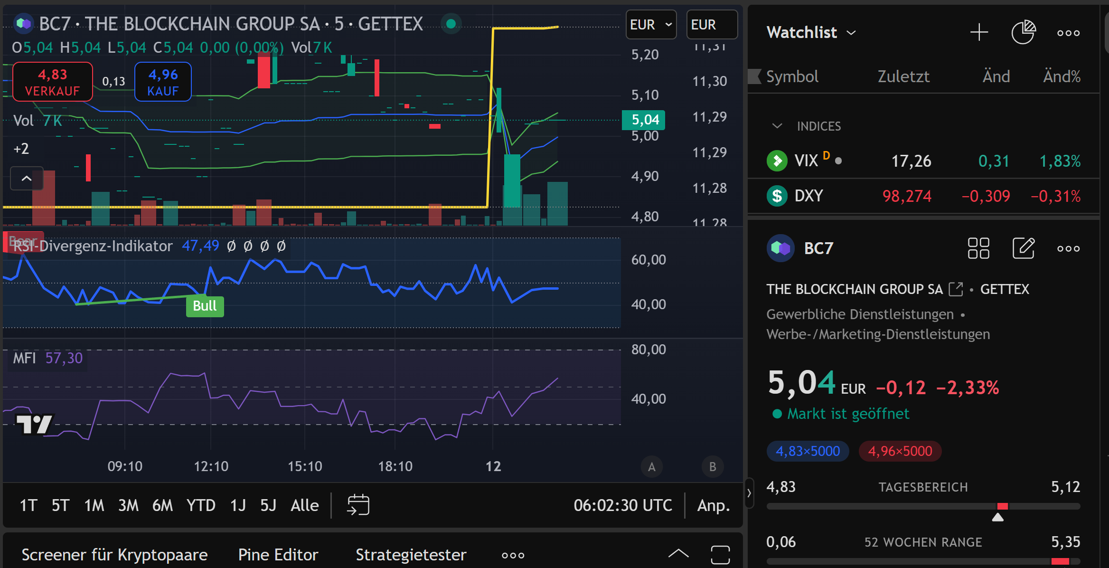
Task: Open the Strategietester tab
Action: 411,555
